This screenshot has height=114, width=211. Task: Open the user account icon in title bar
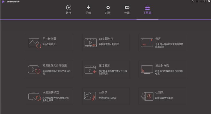point(192,1)
